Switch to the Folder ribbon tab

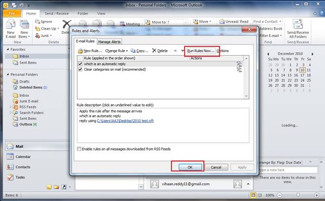coord(83,14)
